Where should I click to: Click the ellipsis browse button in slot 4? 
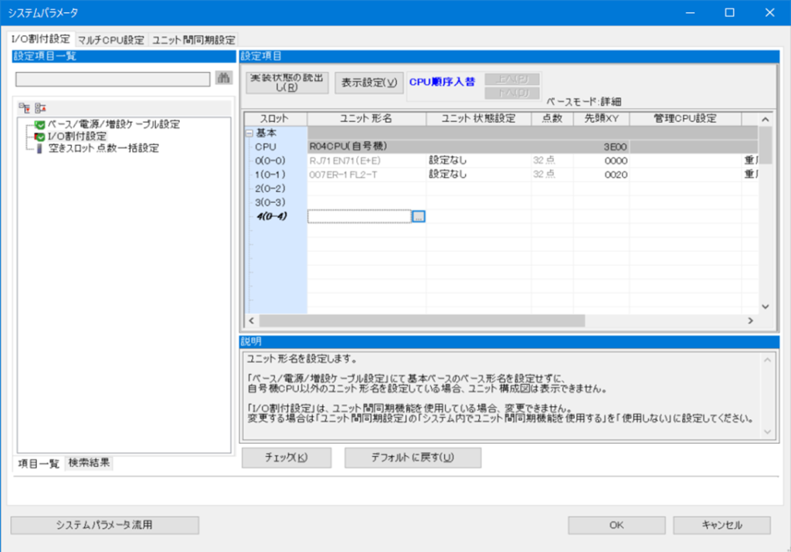point(418,216)
